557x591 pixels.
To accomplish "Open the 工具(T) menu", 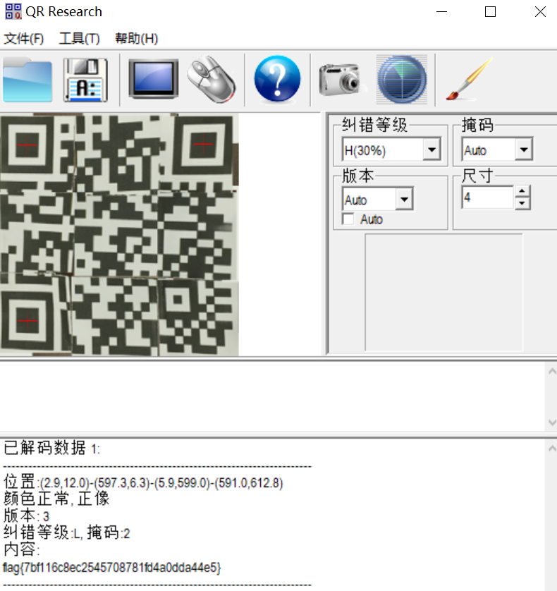I will pyautogui.click(x=79, y=39).
